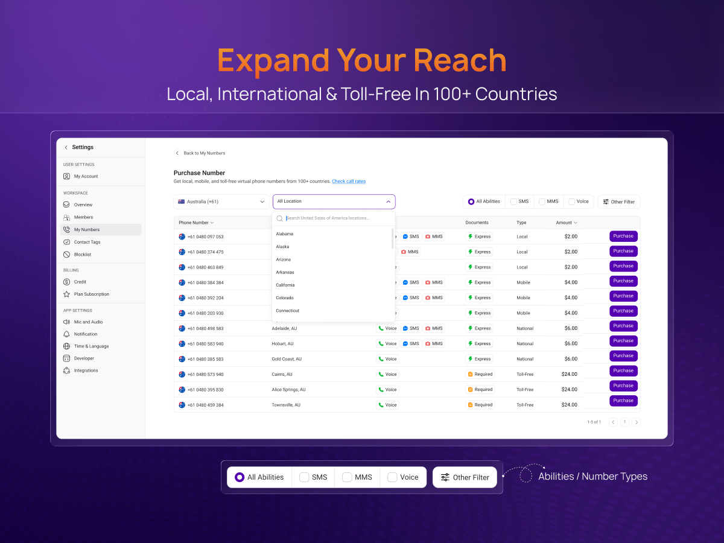Click the back chevron beside Settings

coord(66,147)
